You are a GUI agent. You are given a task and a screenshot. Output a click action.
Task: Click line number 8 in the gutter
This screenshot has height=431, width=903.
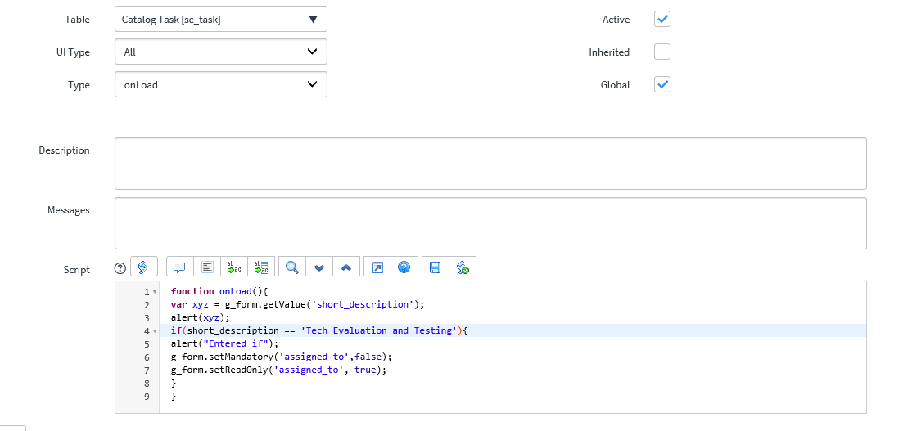pos(147,384)
